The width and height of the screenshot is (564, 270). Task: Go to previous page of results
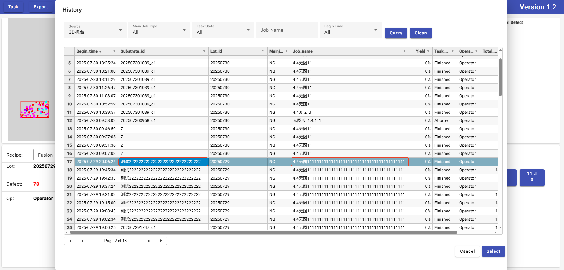point(82,241)
